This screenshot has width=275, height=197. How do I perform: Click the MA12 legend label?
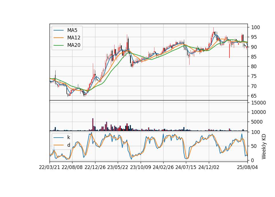[74, 38]
